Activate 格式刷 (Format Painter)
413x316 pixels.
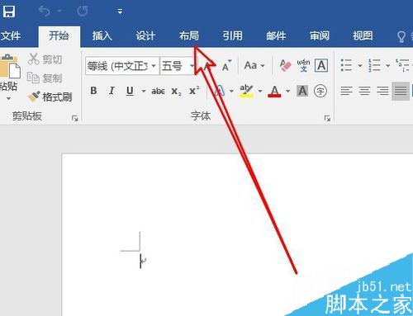point(50,97)
